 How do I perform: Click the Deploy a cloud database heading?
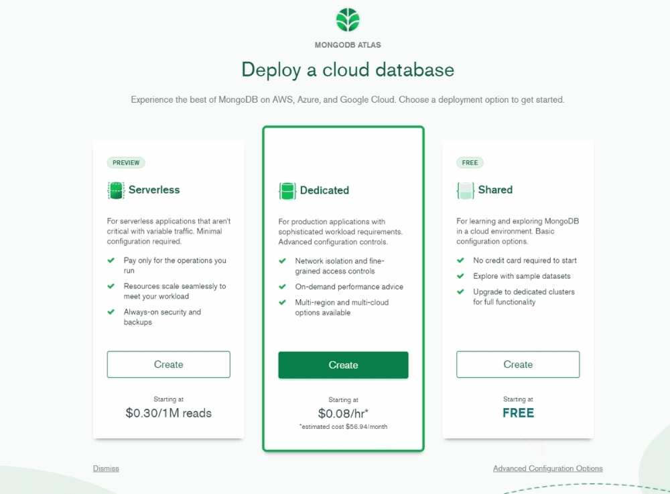[348, 70]
